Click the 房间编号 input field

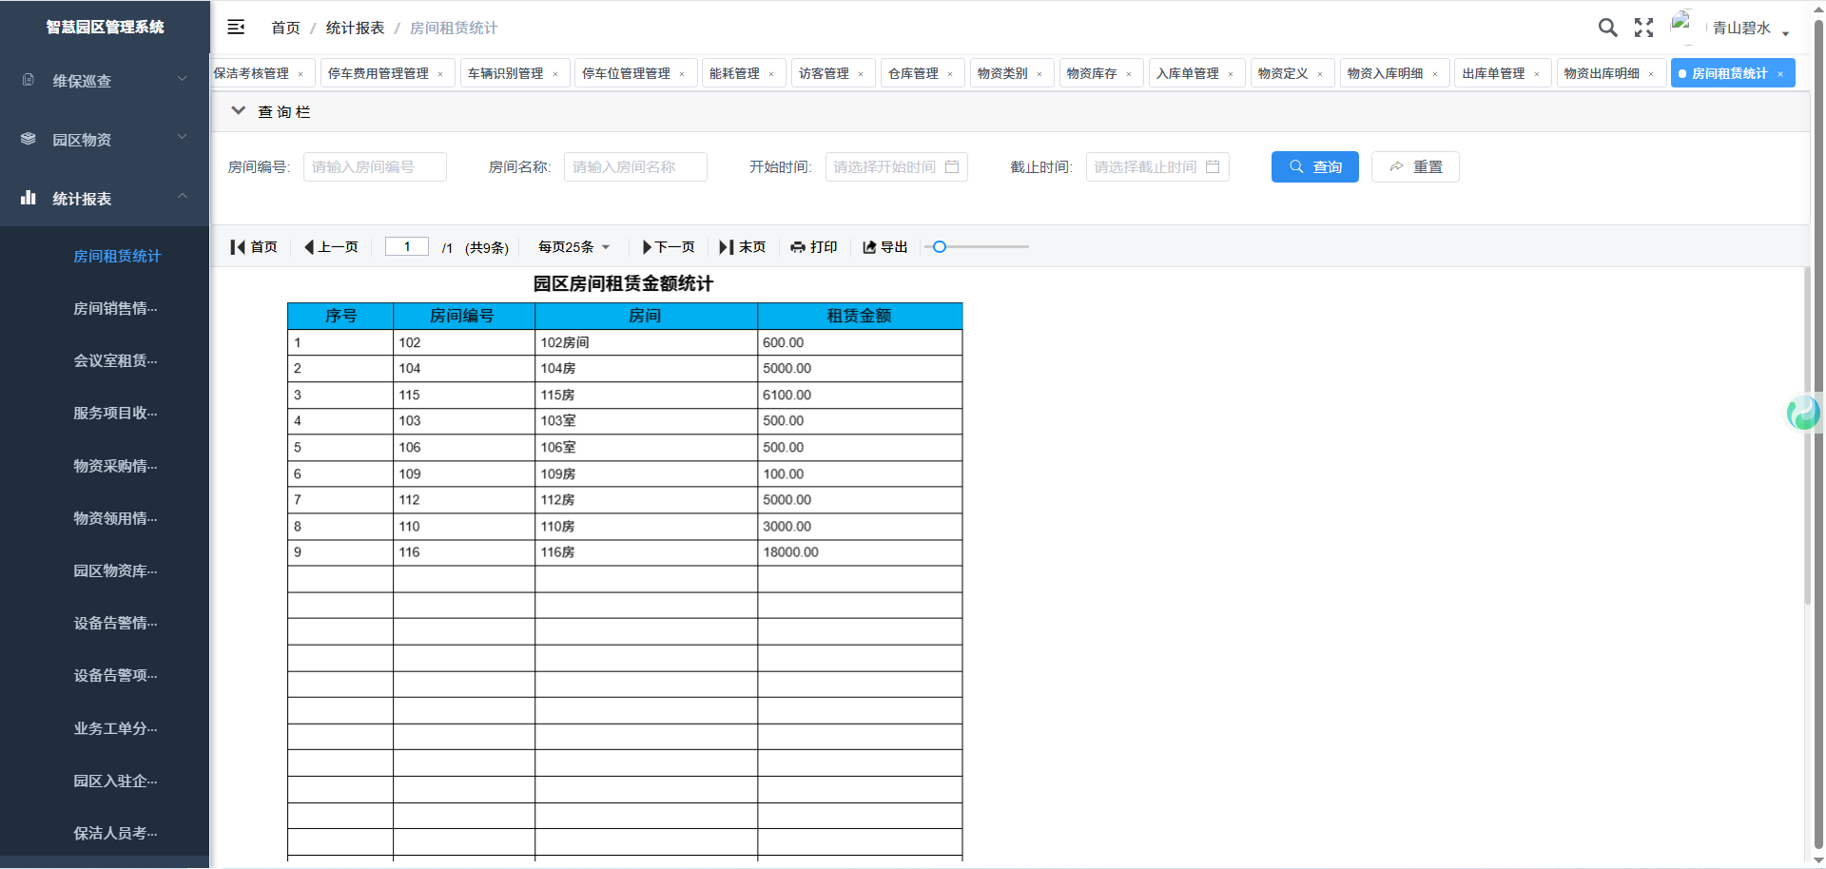coord(375,167)
